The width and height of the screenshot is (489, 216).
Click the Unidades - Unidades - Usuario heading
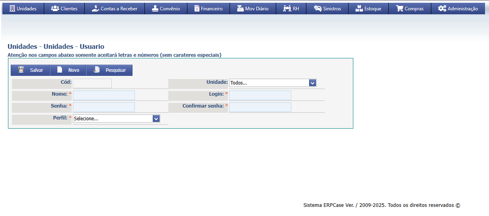[56, 46]
